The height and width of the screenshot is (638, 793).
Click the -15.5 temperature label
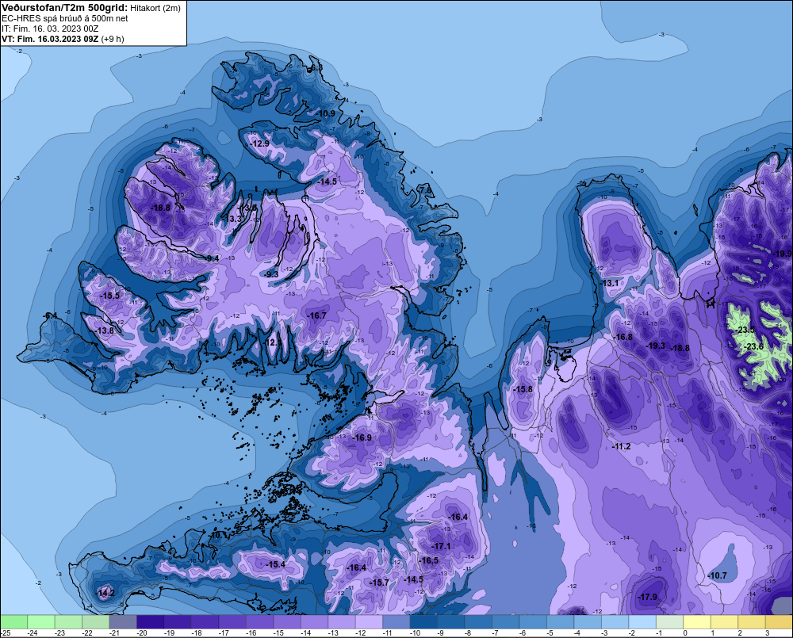point(110,296)
